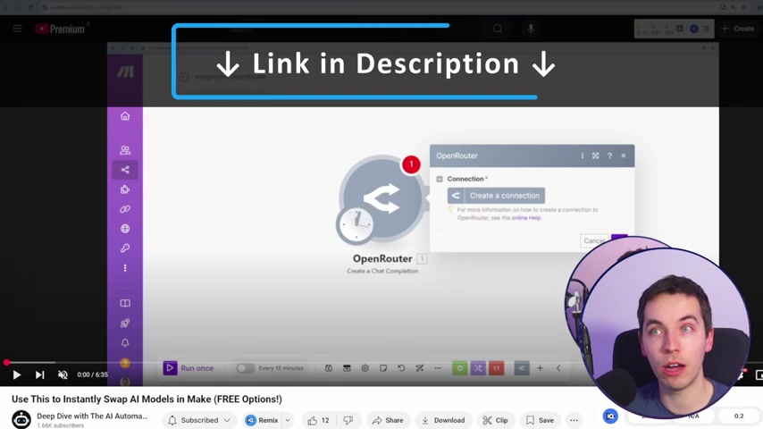763x429 pixels.
Task: Open Make toolbar more ellipsis
Action: click(438, 368)
